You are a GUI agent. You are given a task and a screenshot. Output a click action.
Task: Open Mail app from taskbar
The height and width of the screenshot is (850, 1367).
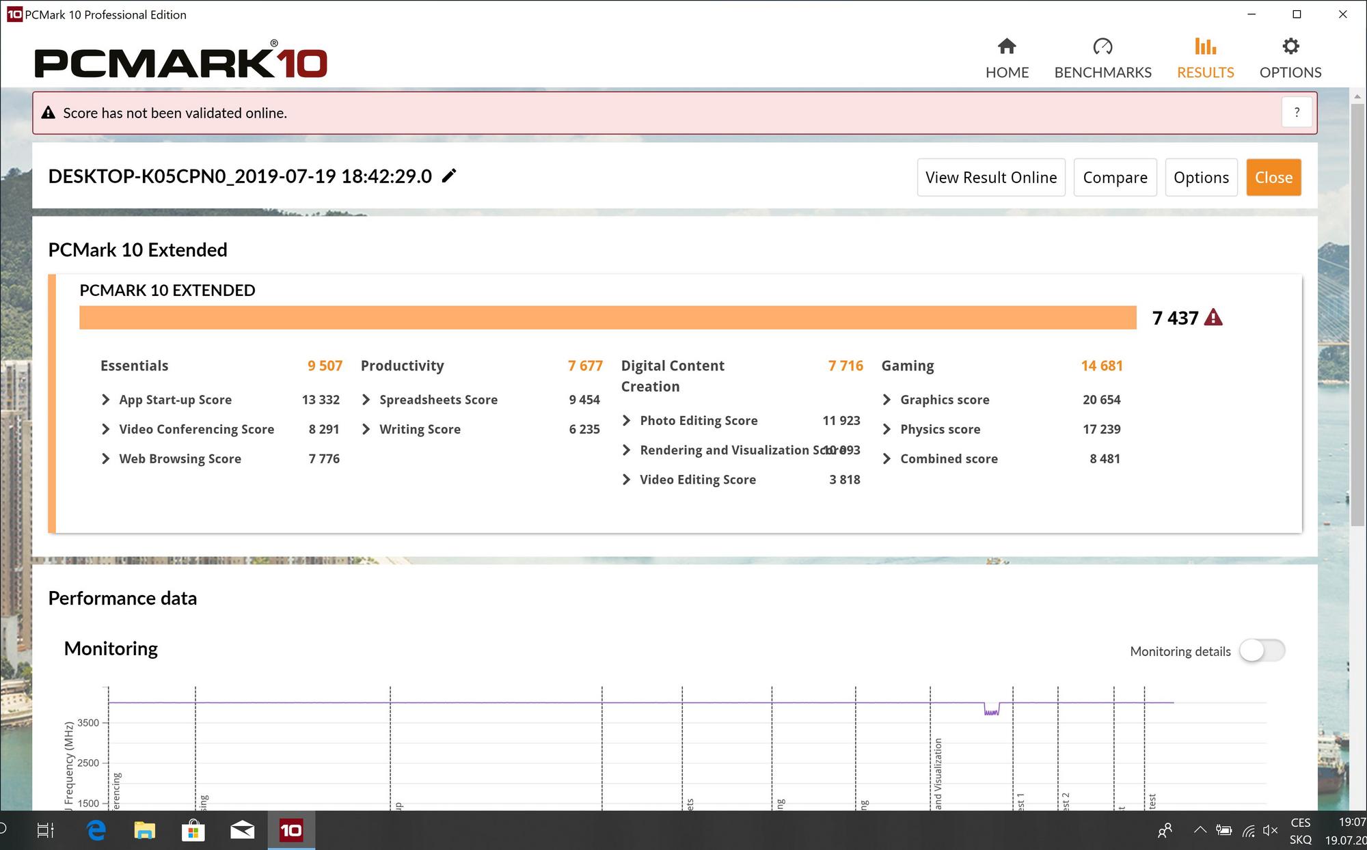click(x=242, y=831)
